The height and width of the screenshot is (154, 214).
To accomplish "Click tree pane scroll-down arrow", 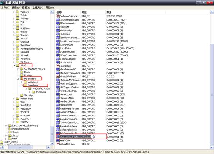I will tap(52, 144).
